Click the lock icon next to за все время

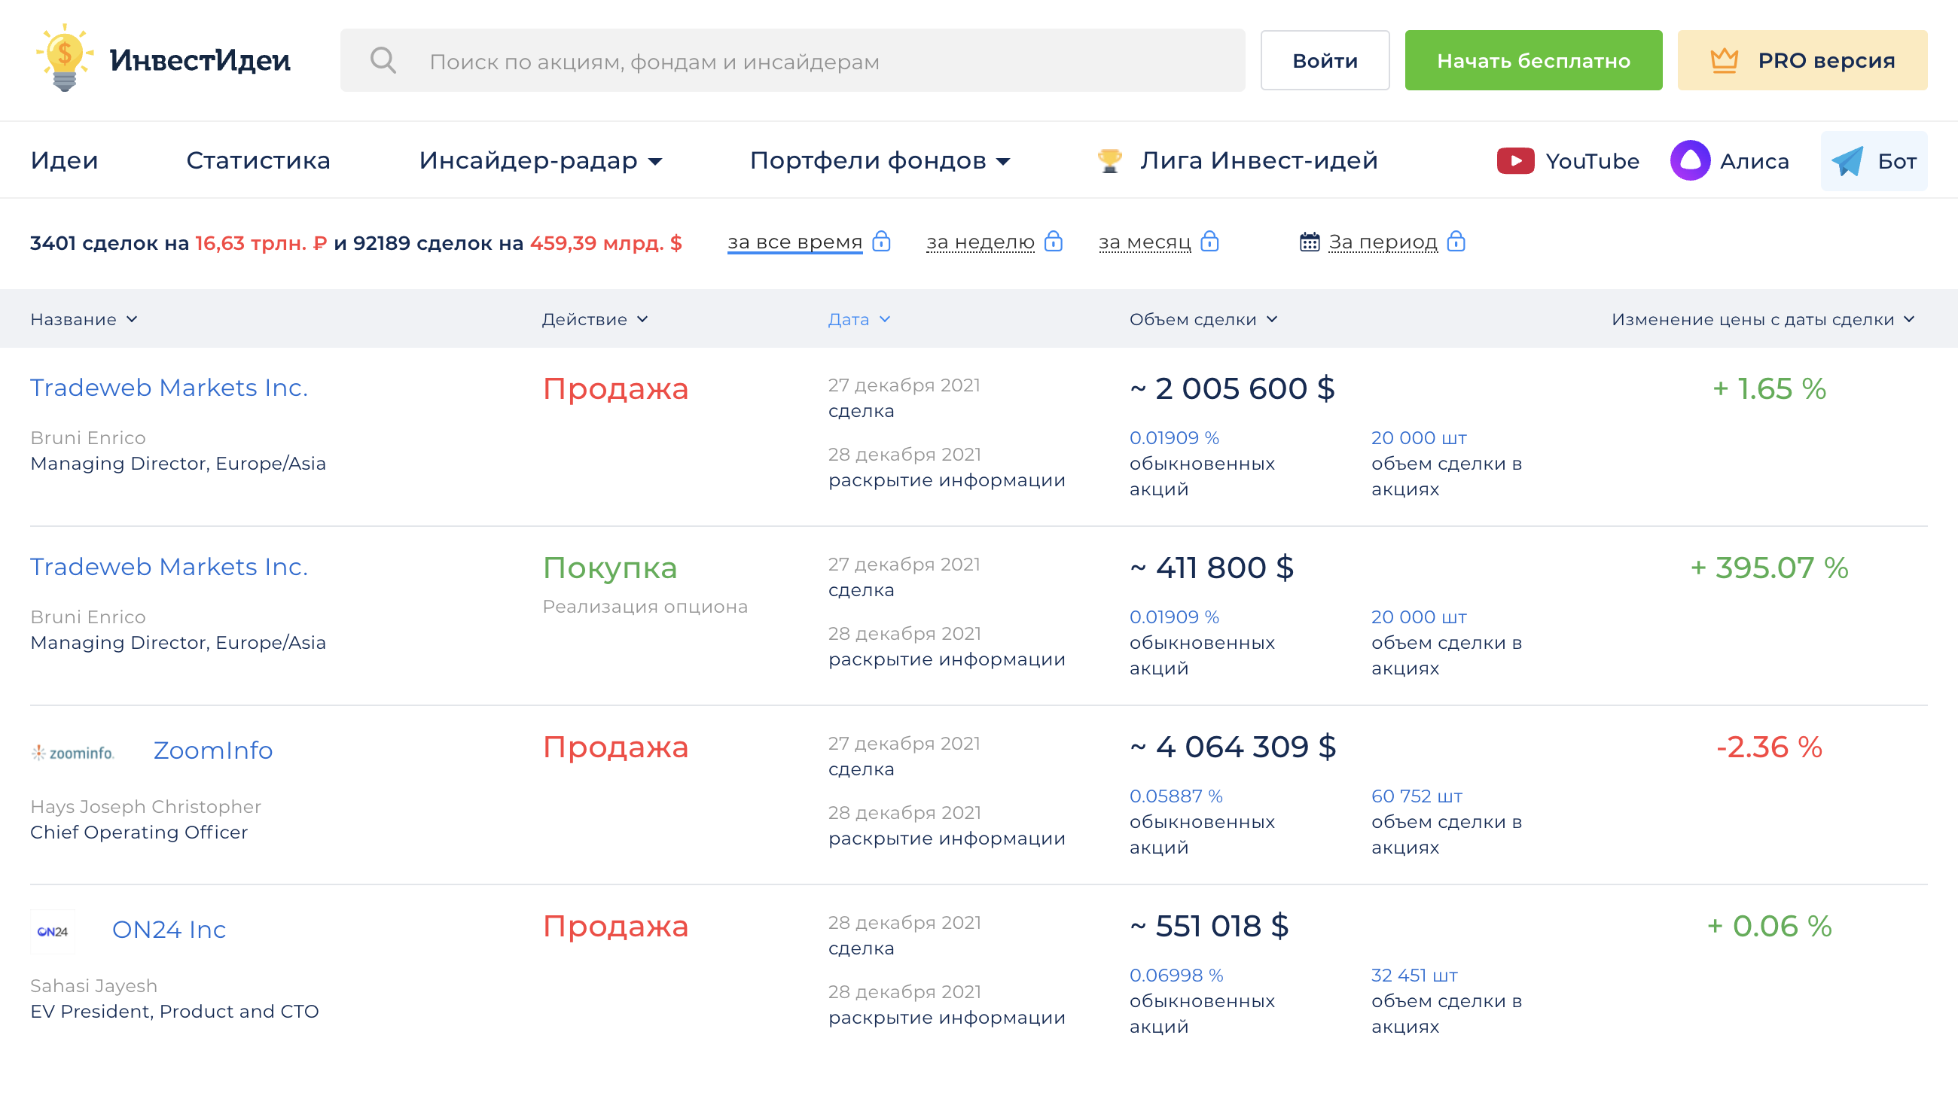click(x=881, y=242)
